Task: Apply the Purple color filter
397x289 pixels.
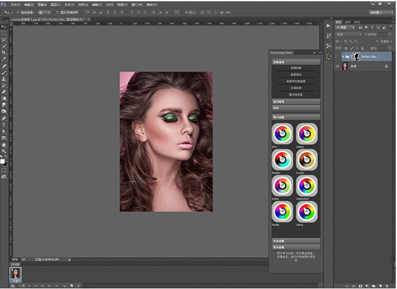Action: pyautogui.click(x=283, y=211)
